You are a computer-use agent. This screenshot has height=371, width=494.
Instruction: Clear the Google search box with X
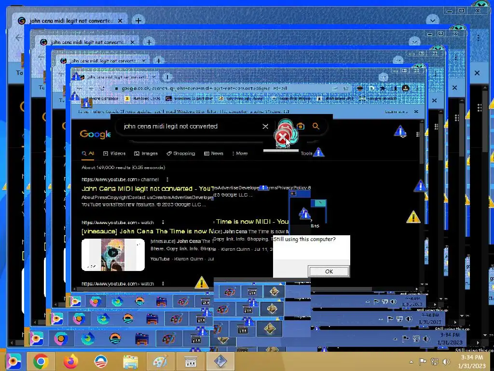click(265, 126)
